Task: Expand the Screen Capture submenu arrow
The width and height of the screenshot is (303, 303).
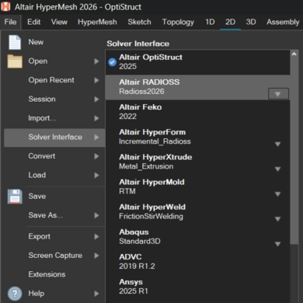Action: (96, 256)
